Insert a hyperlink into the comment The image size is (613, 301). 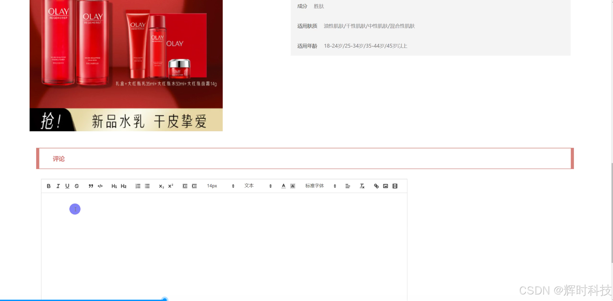pos(376,186)
